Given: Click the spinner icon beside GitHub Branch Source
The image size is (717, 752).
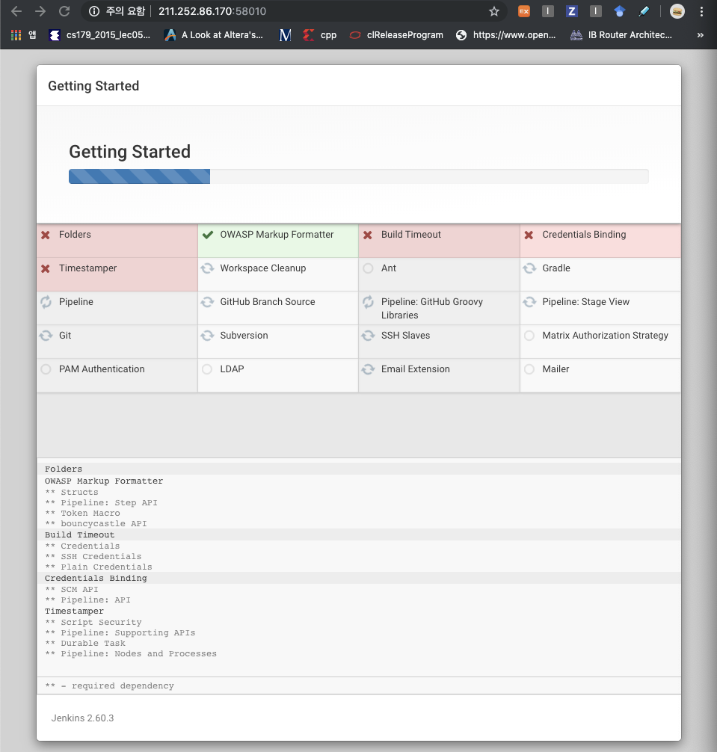Looking at the screenshot, I should [x=207, y=302].
